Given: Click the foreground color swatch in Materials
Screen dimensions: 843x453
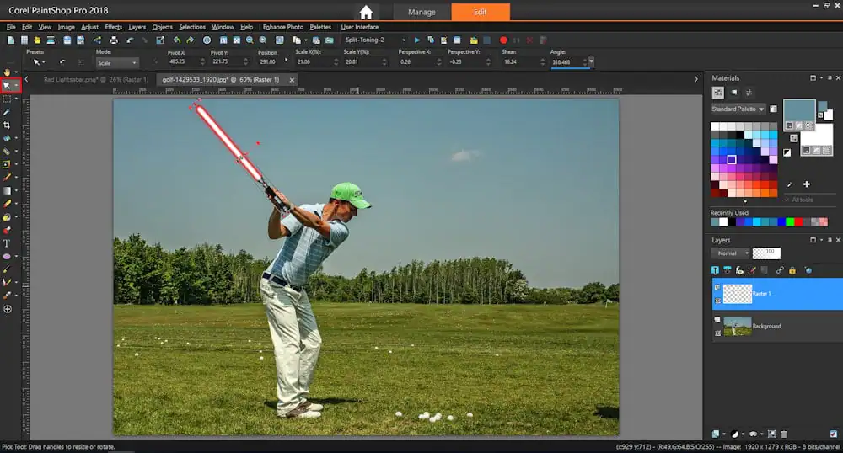Looking at the screenshot, I should (x=799, y=112).
